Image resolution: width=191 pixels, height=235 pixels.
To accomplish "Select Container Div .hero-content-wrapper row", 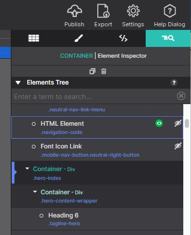I will click(x=97, y=196).
